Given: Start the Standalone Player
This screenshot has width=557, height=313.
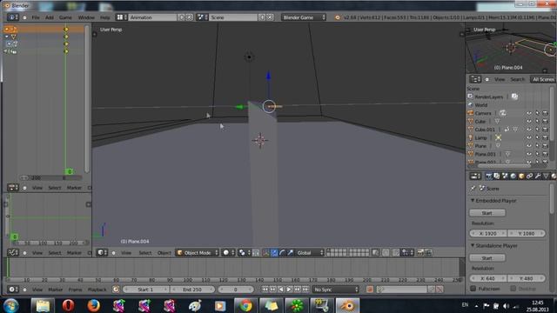Looking at the screenshot, I should coord(487,258).
